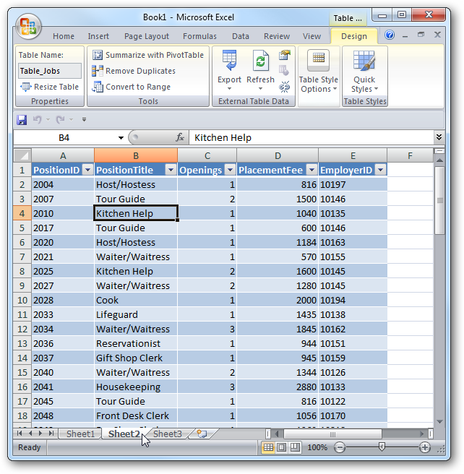Select row 10 header

(22, 300)
